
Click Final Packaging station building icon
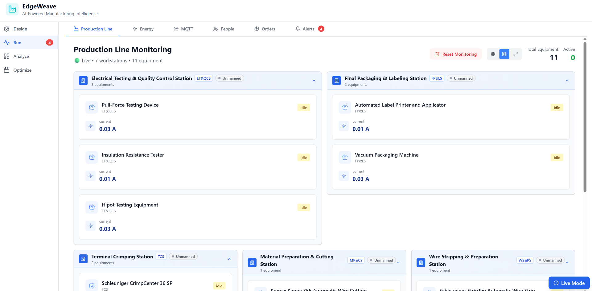pyautogui.click(x=336, y=81)
